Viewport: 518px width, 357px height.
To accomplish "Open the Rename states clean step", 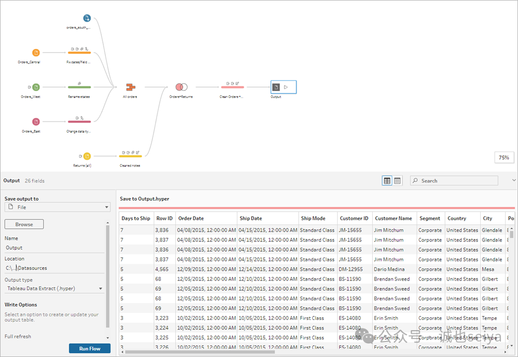I will pos(79,87).
